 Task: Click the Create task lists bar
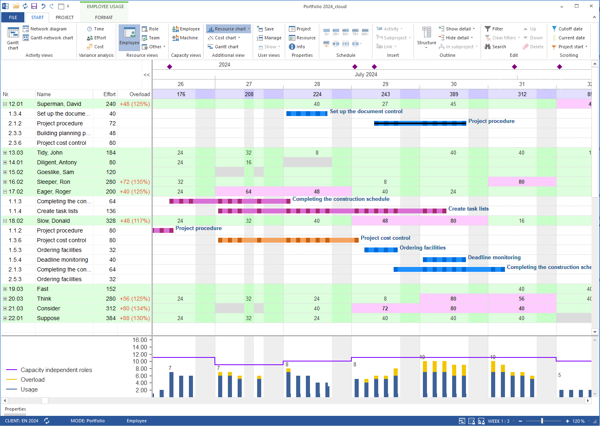pos(332,211)
